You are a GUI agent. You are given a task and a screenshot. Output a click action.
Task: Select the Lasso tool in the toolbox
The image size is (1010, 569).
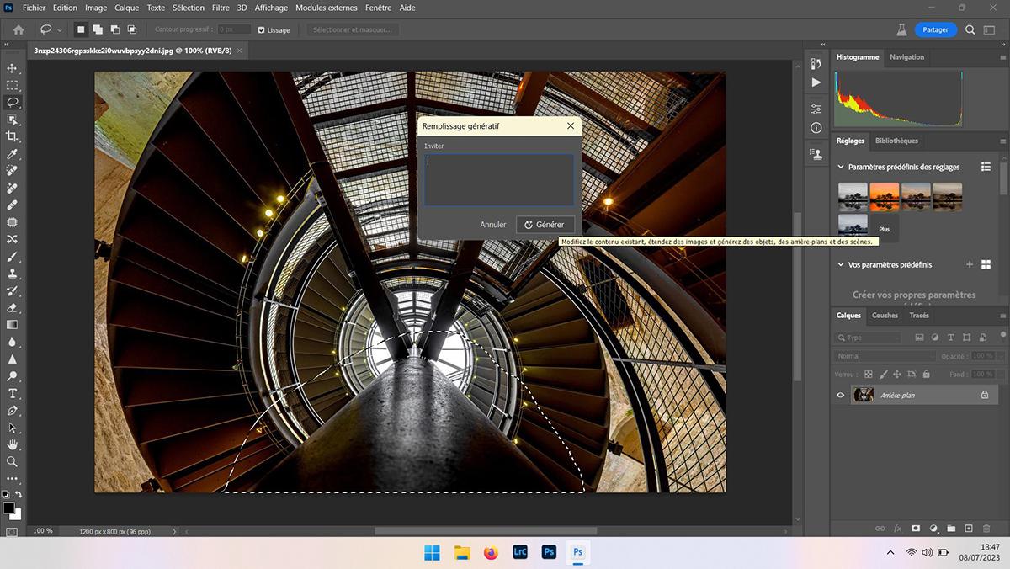[12, 102]
